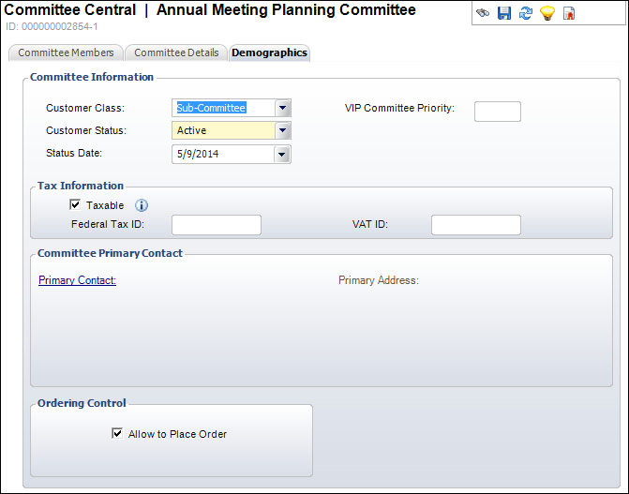Viewport: 629px width, 494px height.
Task: Focus the VIP Committee Priority box
Action: (498, 112)
